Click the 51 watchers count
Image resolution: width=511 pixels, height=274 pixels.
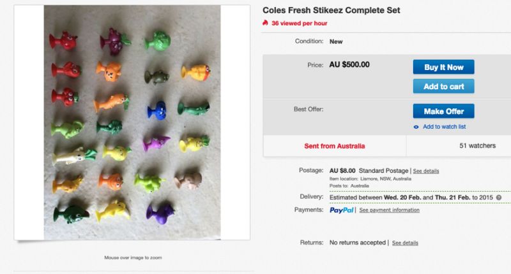(477, 146)
